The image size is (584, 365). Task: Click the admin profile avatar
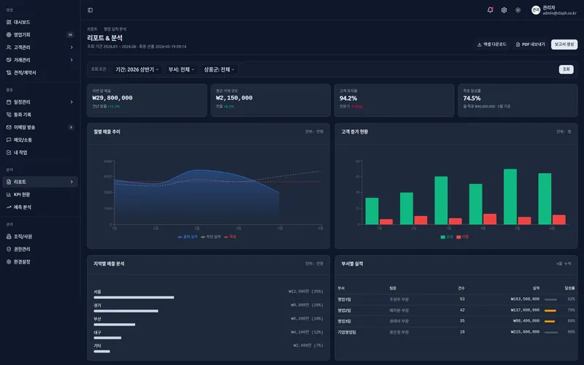point(536,10)
